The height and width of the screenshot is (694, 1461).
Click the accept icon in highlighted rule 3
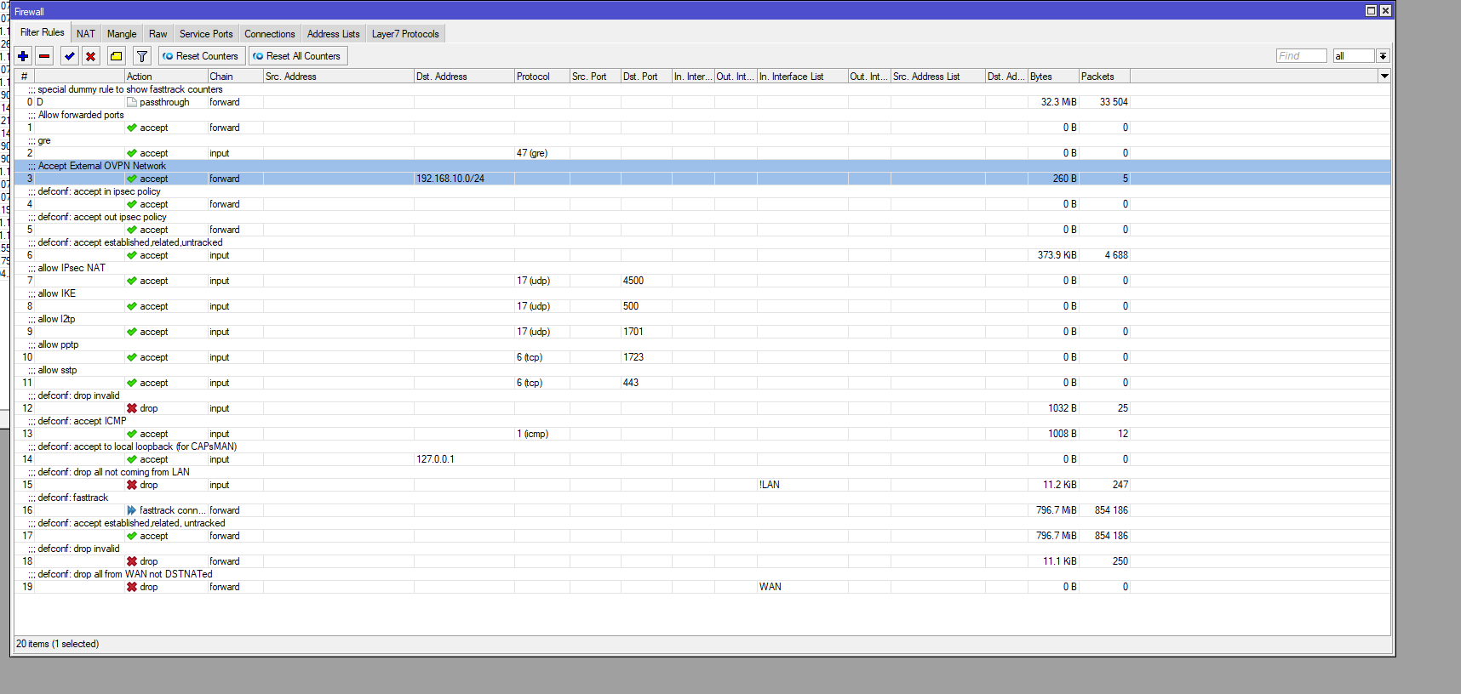(x=132, y=179)
